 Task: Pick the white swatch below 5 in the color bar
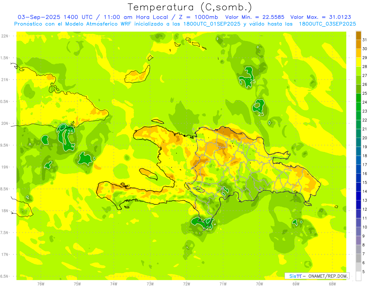358,276
